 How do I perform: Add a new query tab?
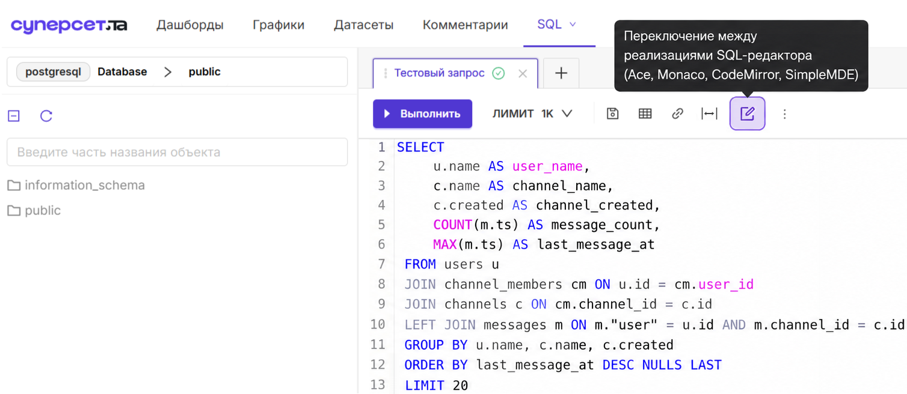[561, 73]
